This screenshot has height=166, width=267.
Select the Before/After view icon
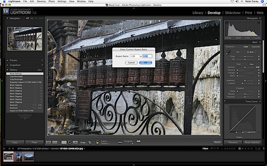point(55,142)
